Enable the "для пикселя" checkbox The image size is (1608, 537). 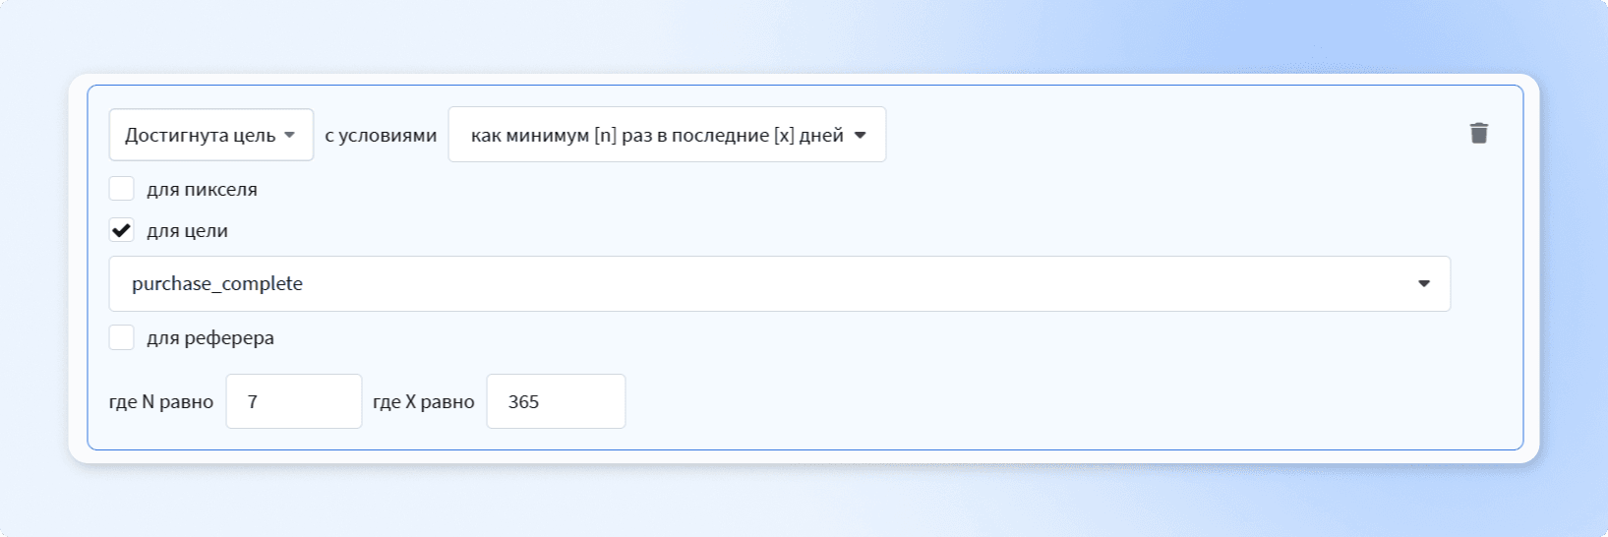click(121, 189)
